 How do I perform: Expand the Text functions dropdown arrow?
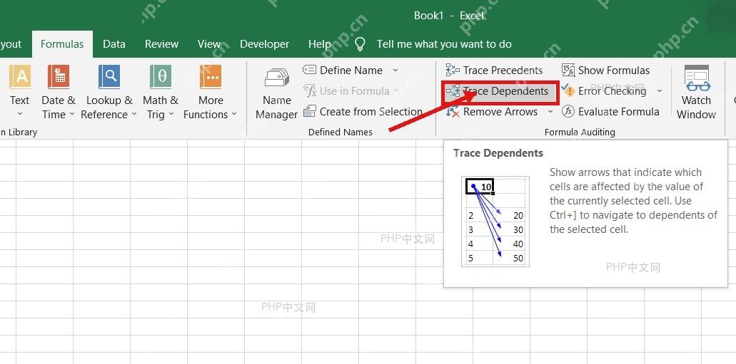tap(20, 114)
